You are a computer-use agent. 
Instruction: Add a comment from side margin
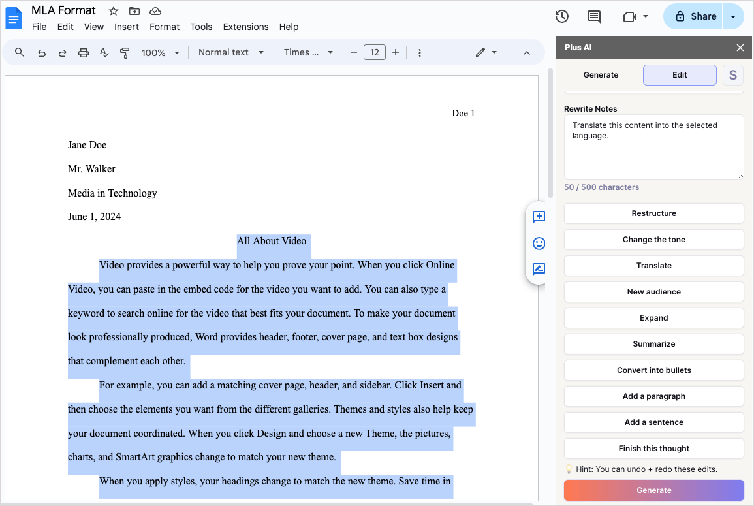pos(539,217)
